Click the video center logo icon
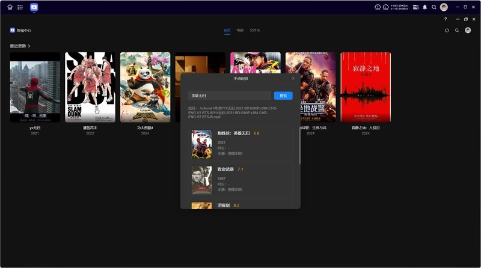481x268 pixels. tap(12, 30)
